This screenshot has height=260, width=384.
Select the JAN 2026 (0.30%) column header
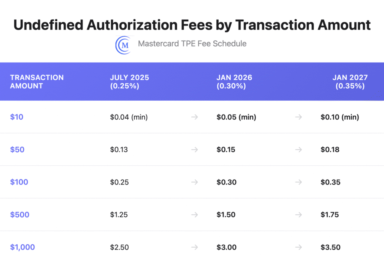point(234,82)
